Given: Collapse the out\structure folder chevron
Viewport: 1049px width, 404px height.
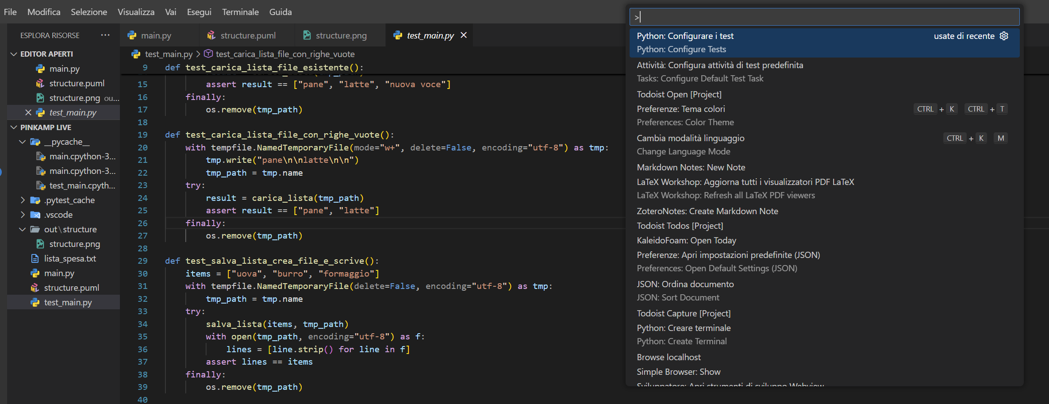Looking at the screenshot, I should pyautogui.click(x=23, y=229).
